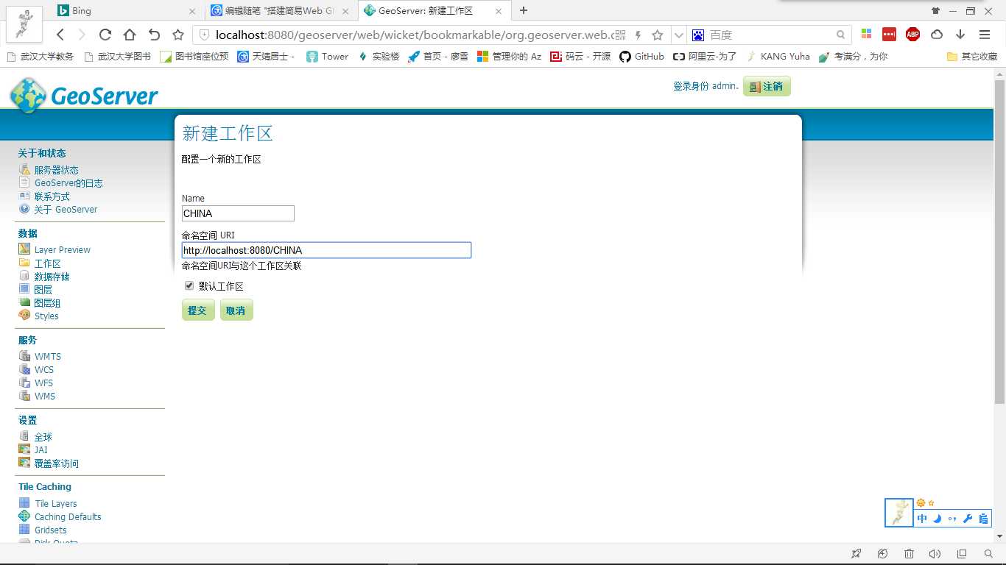The image size is (1006, 565).
Task: Click the 注销 logout button
Action: 767,86
